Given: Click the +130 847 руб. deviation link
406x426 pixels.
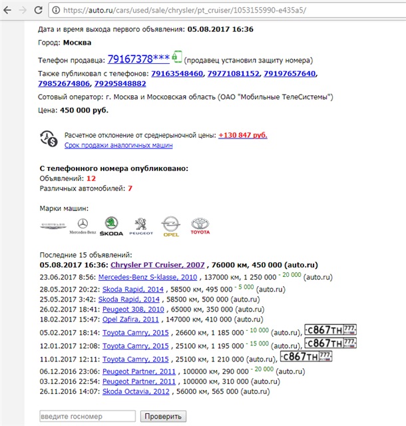Looking at the screenshot, I should [243, 135].
